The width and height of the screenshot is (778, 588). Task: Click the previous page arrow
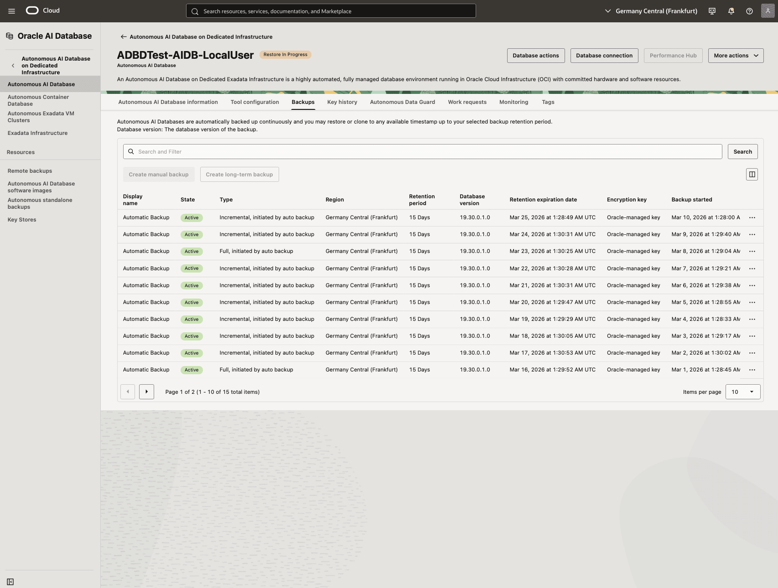tap(128, 392)
